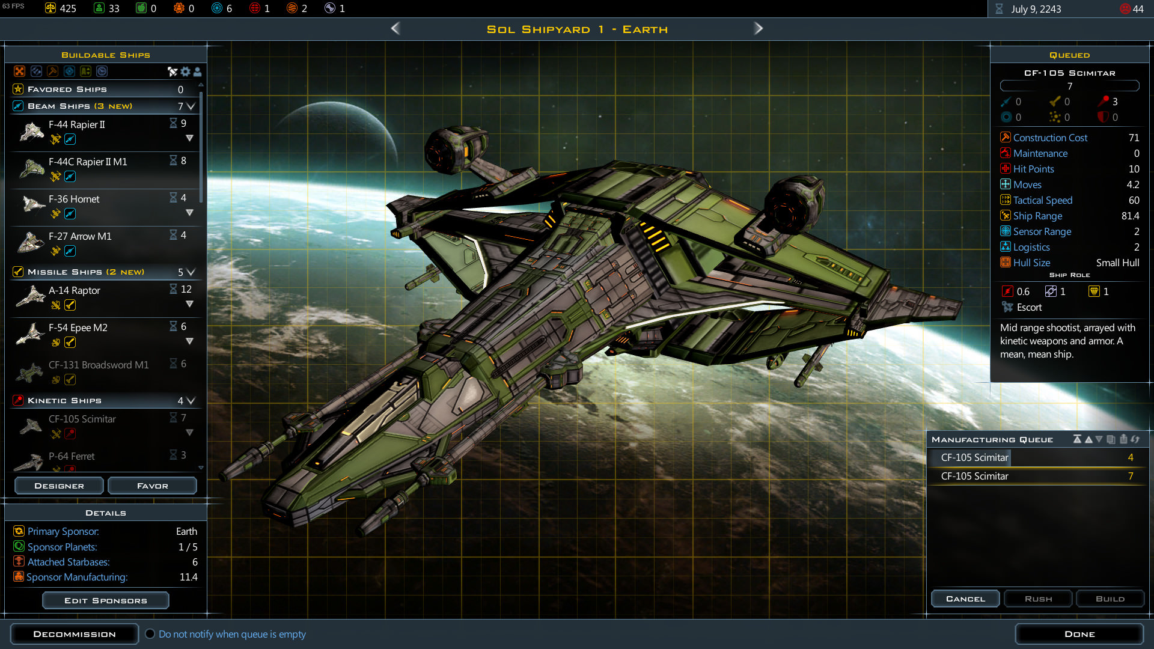Click the orange four-arrows filter icon
Screen dimensions: 1154x649
(19, 72)
